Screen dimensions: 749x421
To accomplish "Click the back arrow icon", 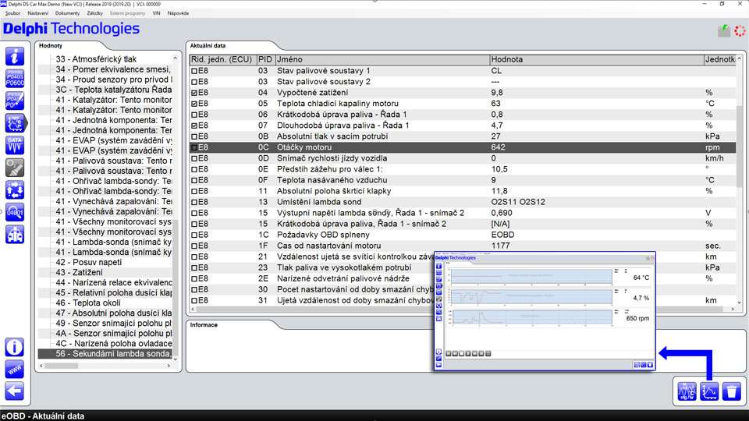I will coord(15,391).
